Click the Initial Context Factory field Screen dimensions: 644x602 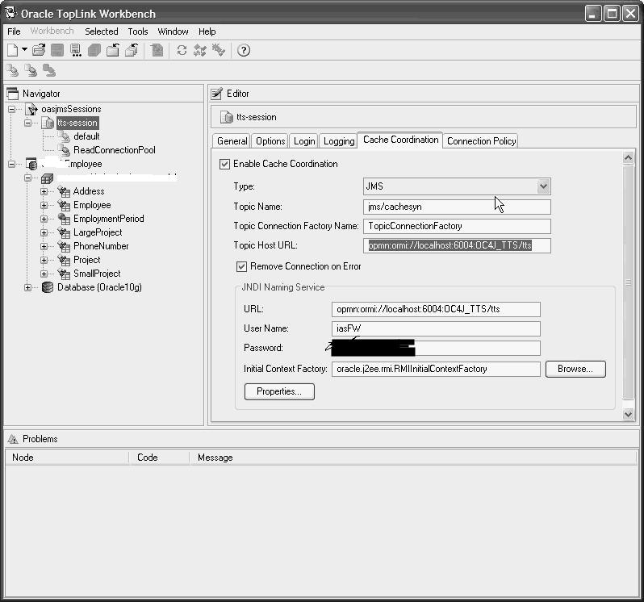coord(436,369)
